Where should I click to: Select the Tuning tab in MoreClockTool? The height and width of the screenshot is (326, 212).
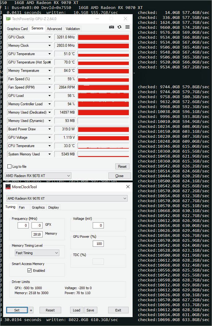coord(11,207)
